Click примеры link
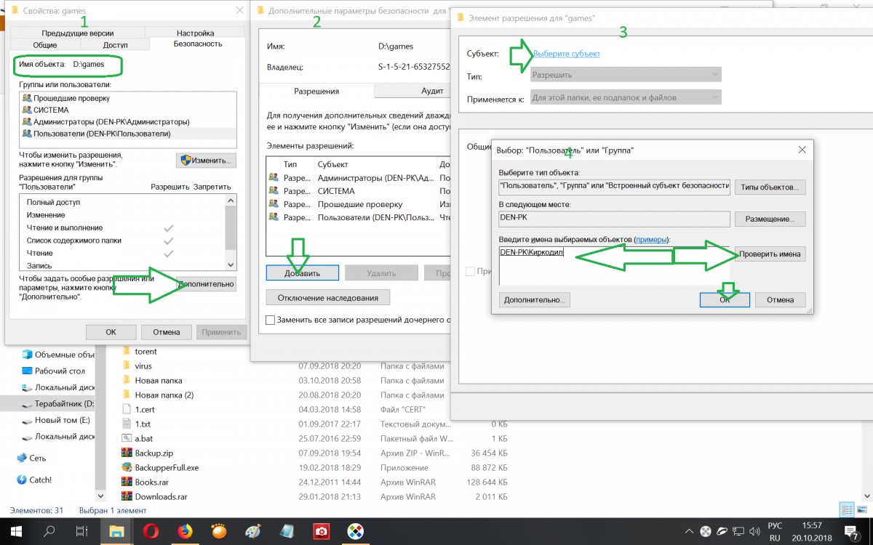 click(651, 239)
